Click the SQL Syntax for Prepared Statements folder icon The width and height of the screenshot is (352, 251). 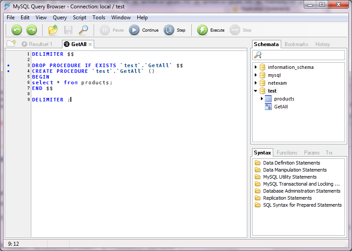point(258,205)
